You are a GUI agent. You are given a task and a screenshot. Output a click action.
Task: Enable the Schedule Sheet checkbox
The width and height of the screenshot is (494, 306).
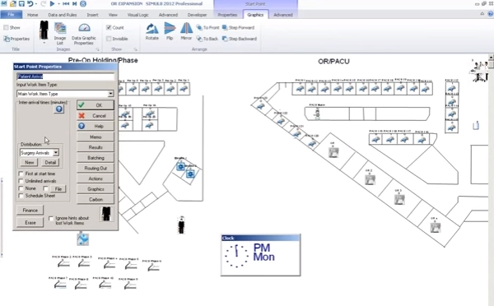21,196
